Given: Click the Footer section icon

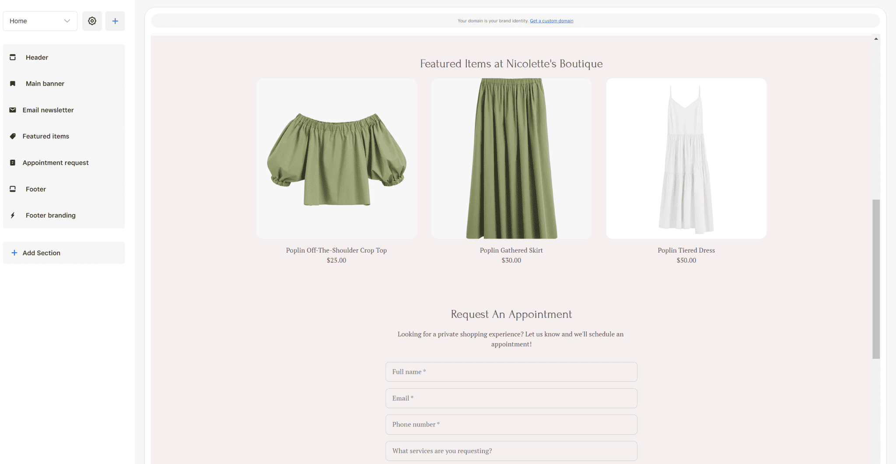Looking at the screenshot, I should [13, 189].
